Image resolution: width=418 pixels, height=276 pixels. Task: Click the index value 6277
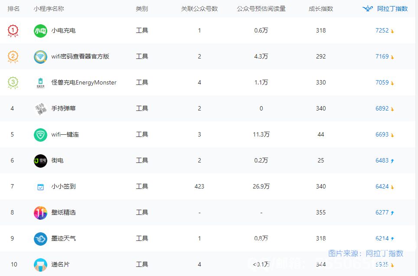point(382,212)
